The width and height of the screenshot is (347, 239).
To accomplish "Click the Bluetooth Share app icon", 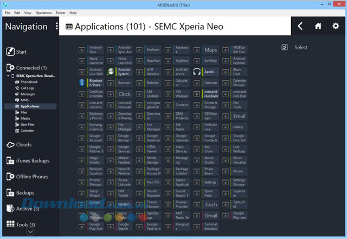I will click(81, 83).
